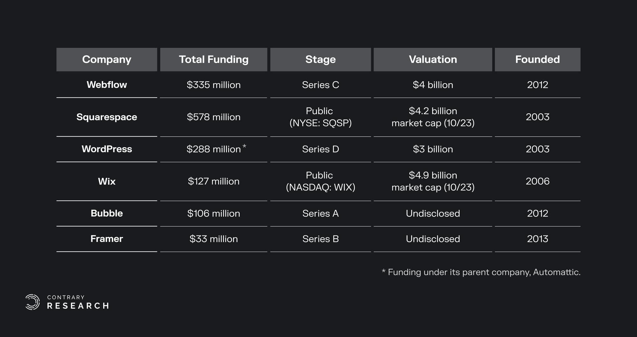Select the Framer row label
This screenshot has width=637, height=337.
coord(107,239)
